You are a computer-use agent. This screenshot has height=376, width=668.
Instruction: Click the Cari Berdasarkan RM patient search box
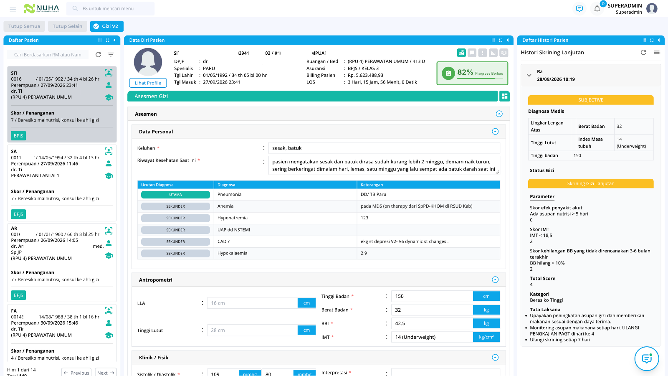pyautogui.click(x=48, y=55)
